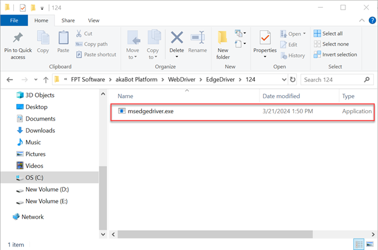Click the Copy ribbon icon
This screenshot has height=250, width=378.
coord(43,37)
